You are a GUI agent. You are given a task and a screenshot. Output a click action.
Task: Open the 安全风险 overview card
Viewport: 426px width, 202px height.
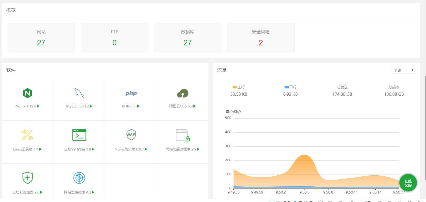[261, 38]
